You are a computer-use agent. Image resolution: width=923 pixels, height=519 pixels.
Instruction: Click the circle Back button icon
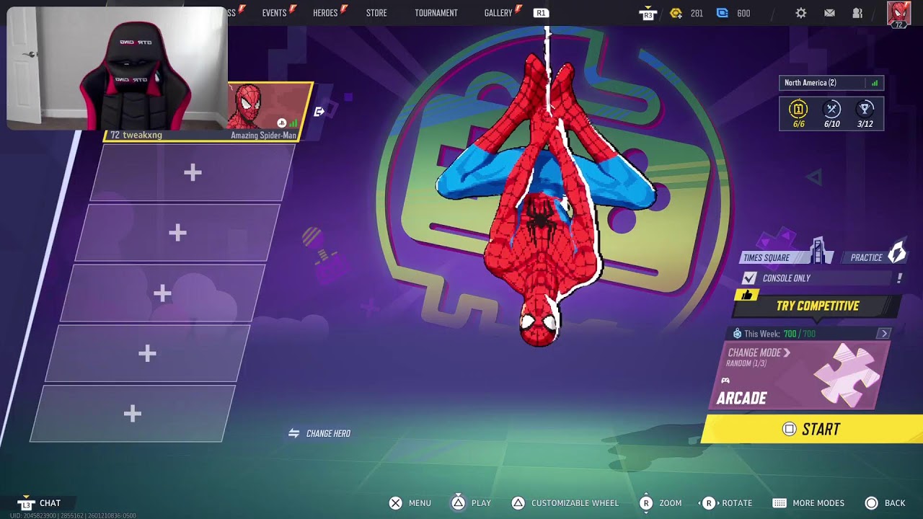coord(872,503)
